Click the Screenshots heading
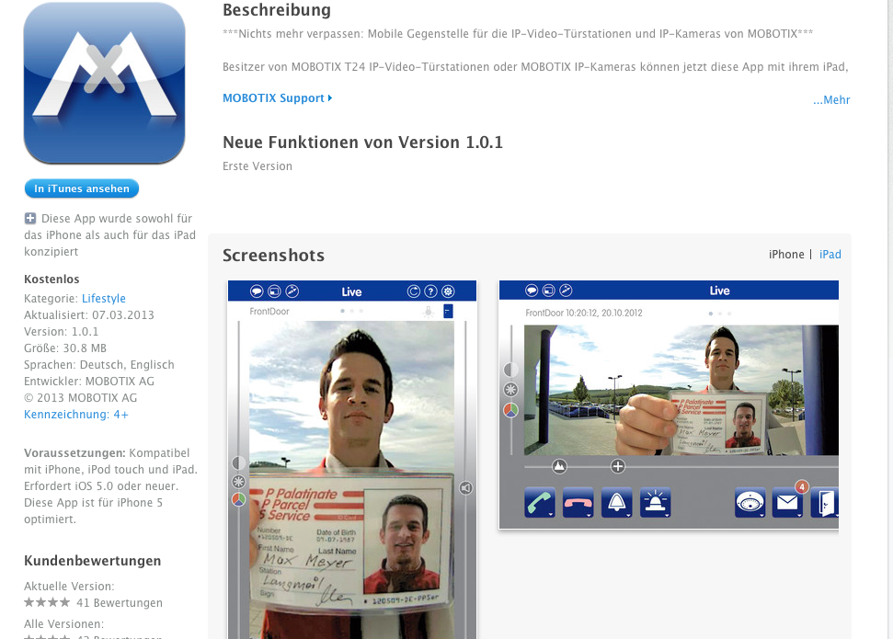893x639 pixels. pyautogui.click(x=273, y=256)
